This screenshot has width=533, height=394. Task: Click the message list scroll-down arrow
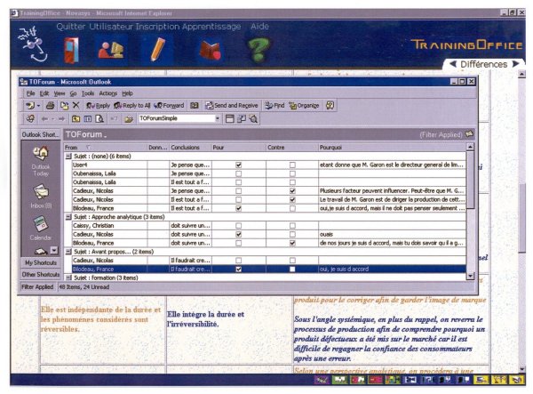tap(471, 276)
